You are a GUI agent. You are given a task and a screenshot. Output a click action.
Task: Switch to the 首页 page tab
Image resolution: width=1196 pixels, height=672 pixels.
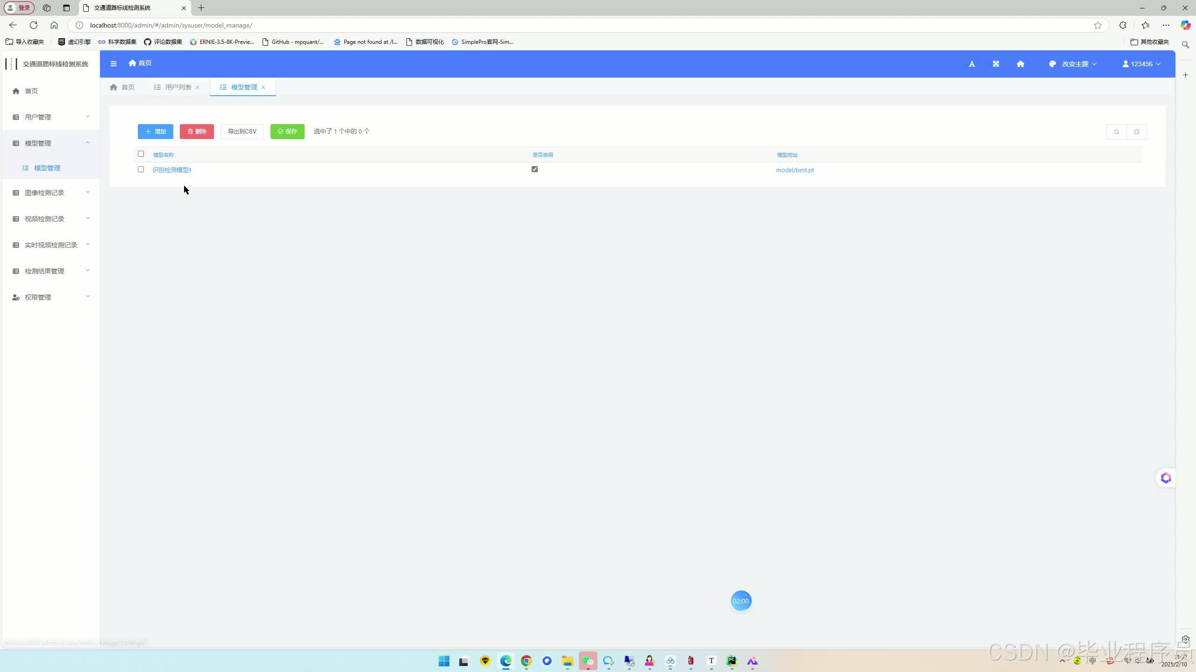point(122,87)
